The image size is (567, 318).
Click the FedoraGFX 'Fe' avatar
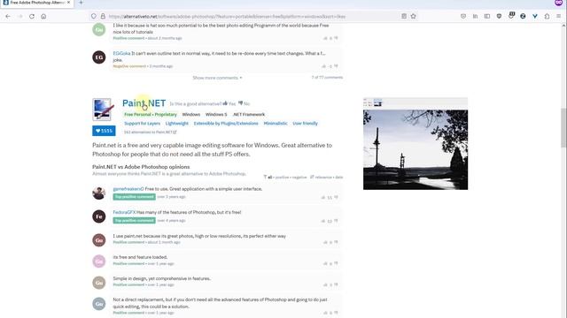(x=98, y=216)
